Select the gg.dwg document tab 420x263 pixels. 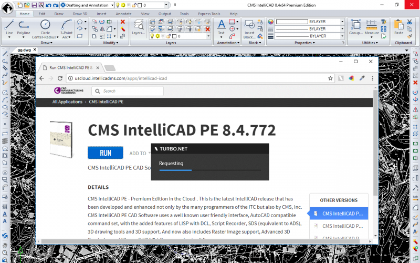click(24, 50)
